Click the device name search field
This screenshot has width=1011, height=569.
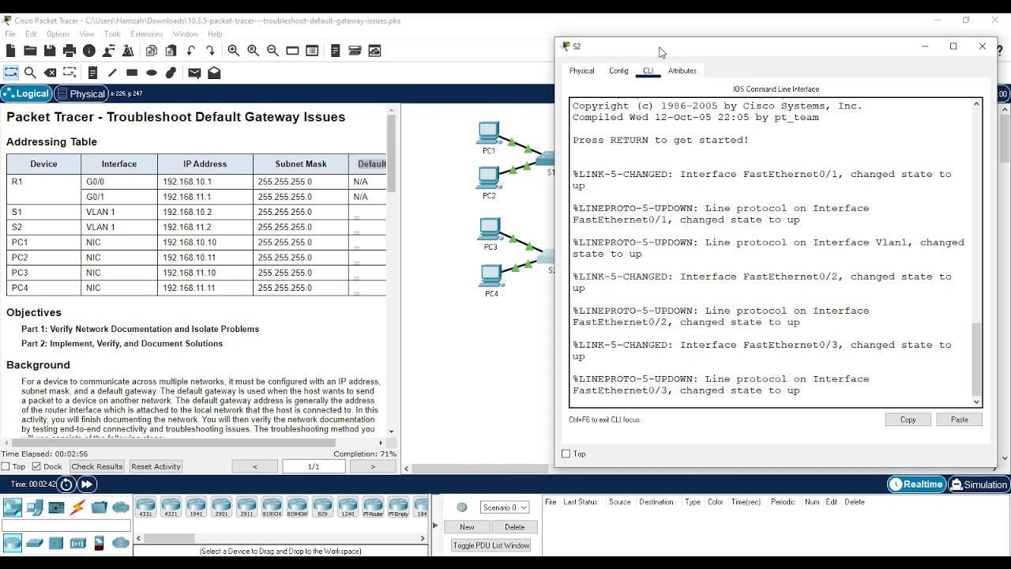click(x=66, y=526)
